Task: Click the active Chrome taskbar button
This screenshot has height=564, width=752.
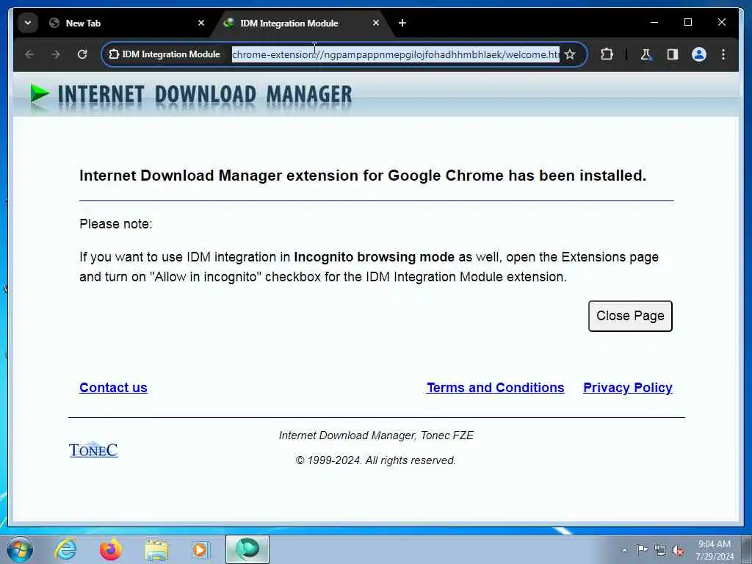Action: [x=247, y=549]
